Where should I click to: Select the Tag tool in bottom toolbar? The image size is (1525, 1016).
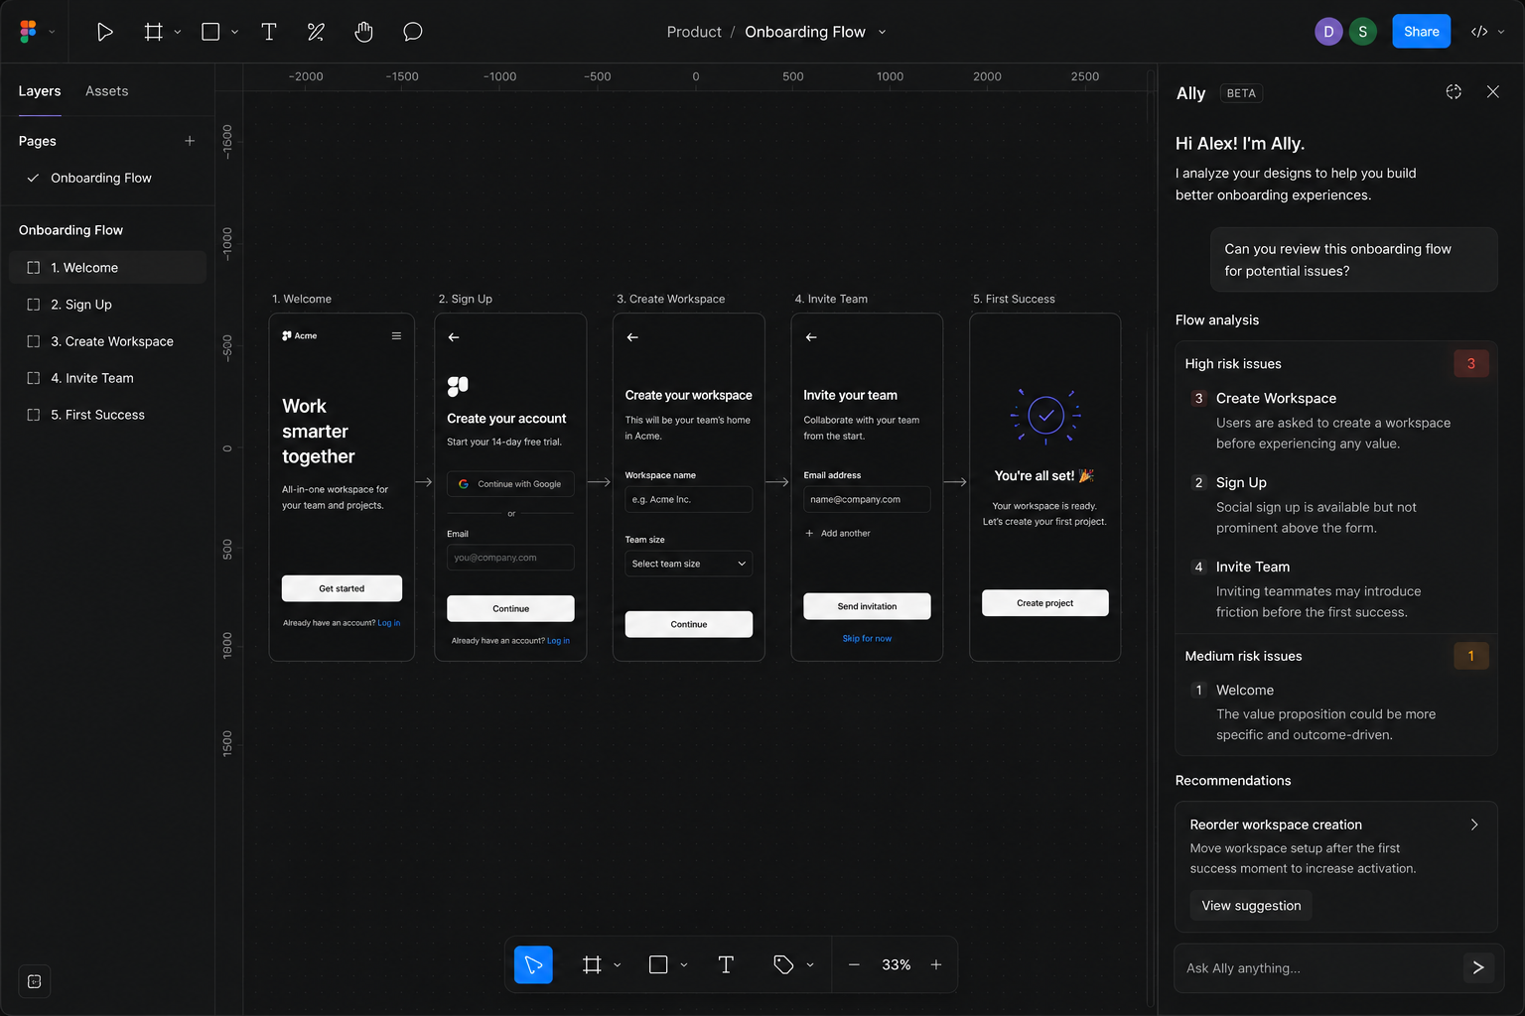tap(783, 964)
